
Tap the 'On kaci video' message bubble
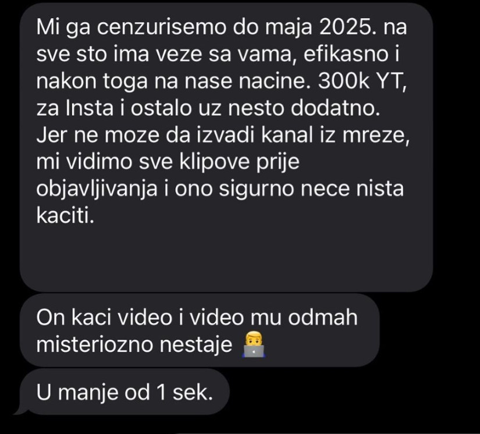pos(200,330)
